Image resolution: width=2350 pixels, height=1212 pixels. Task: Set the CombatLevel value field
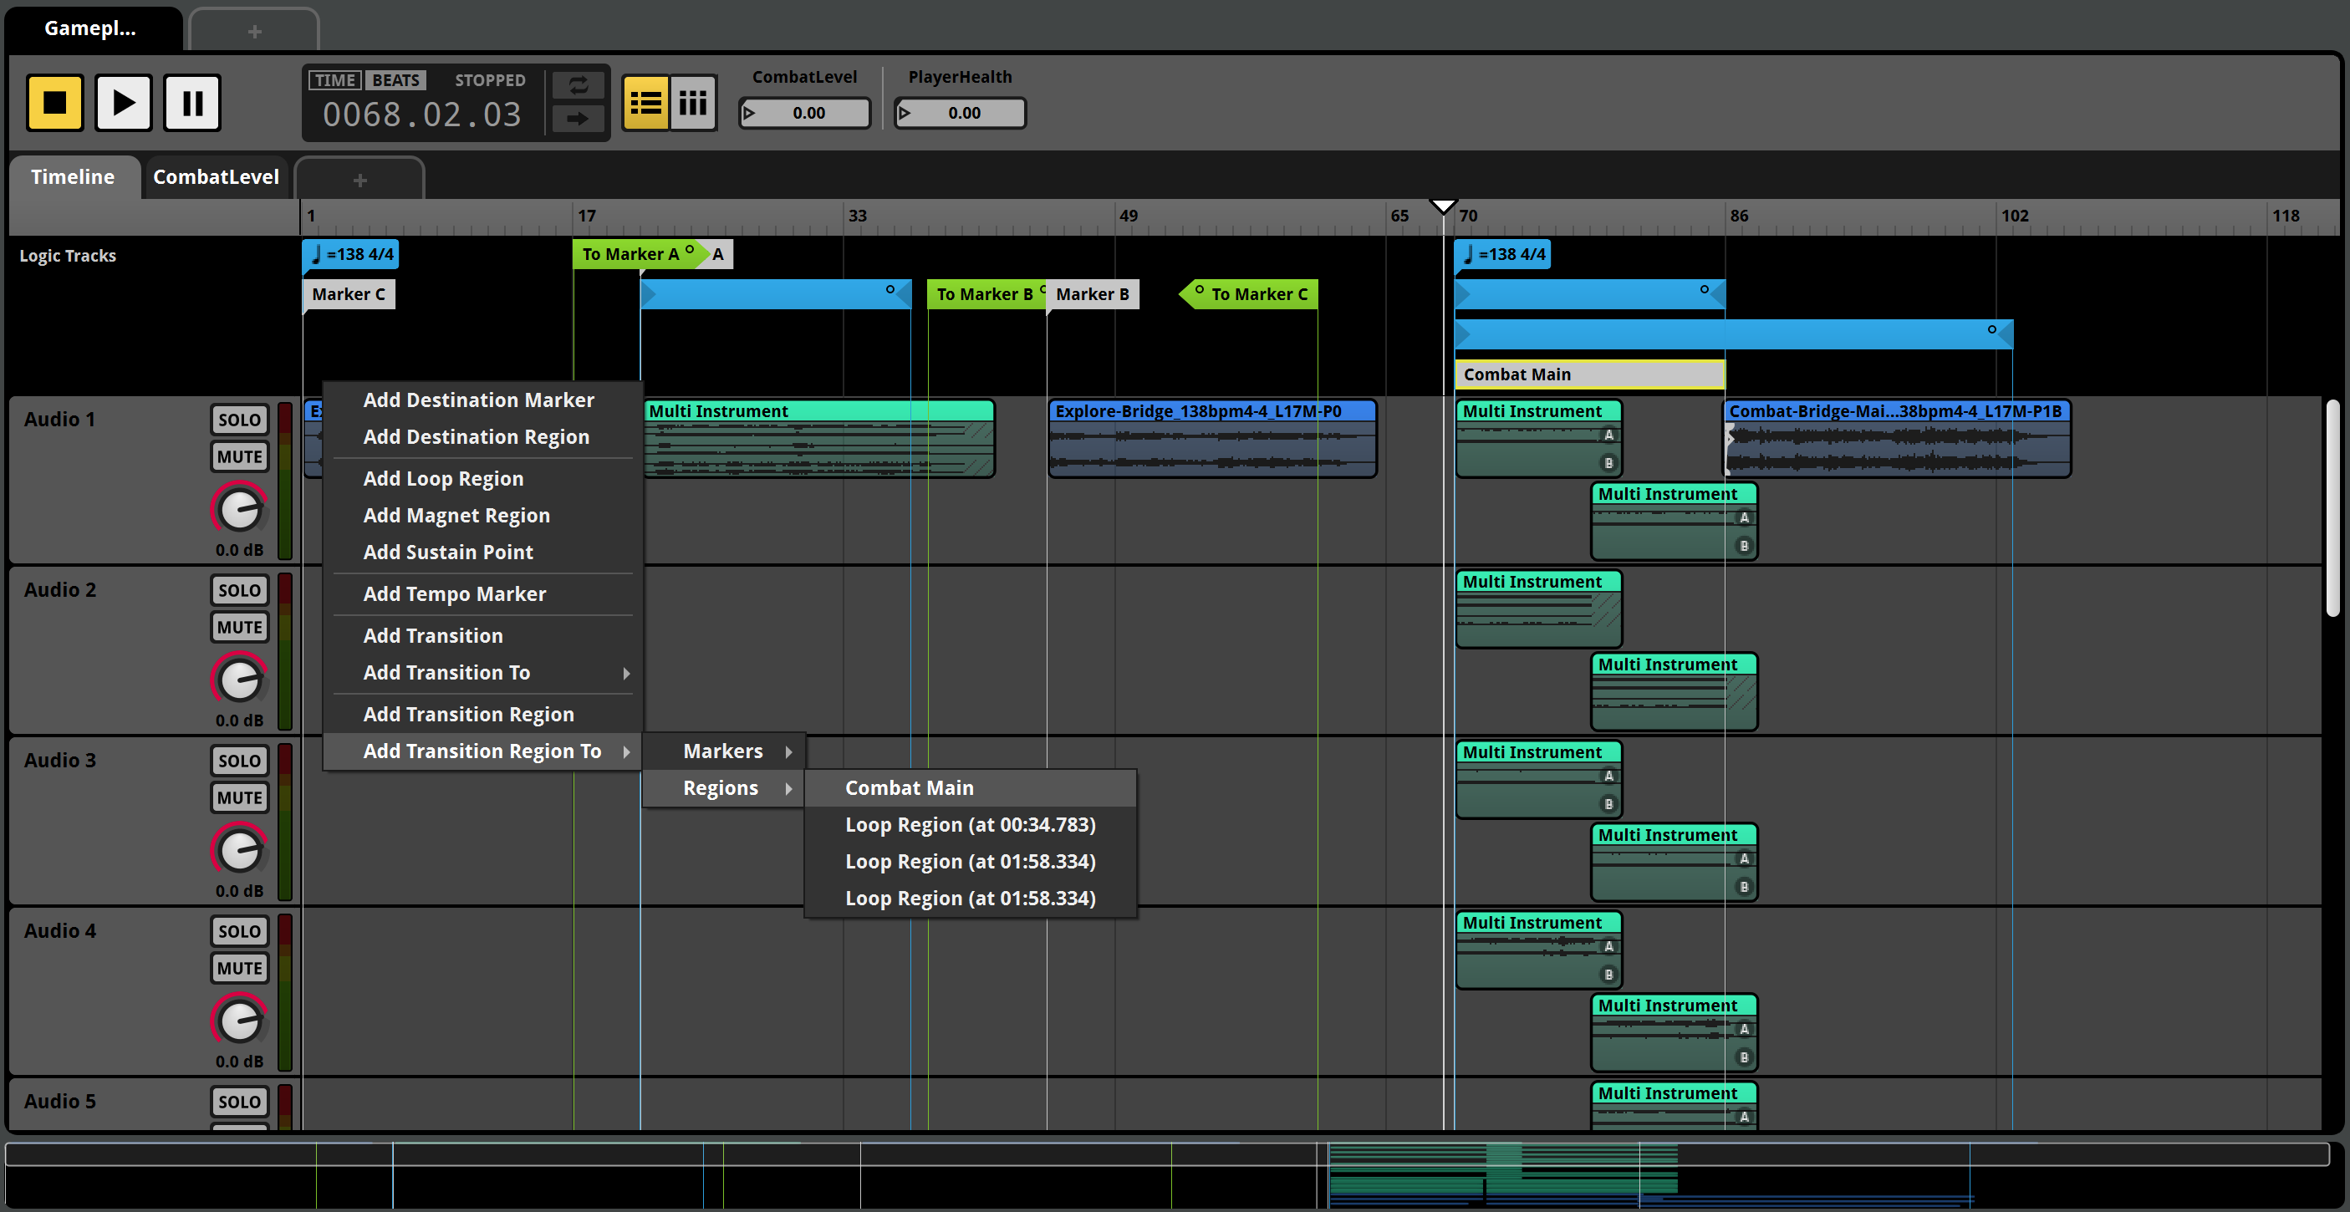click(804, 113)
